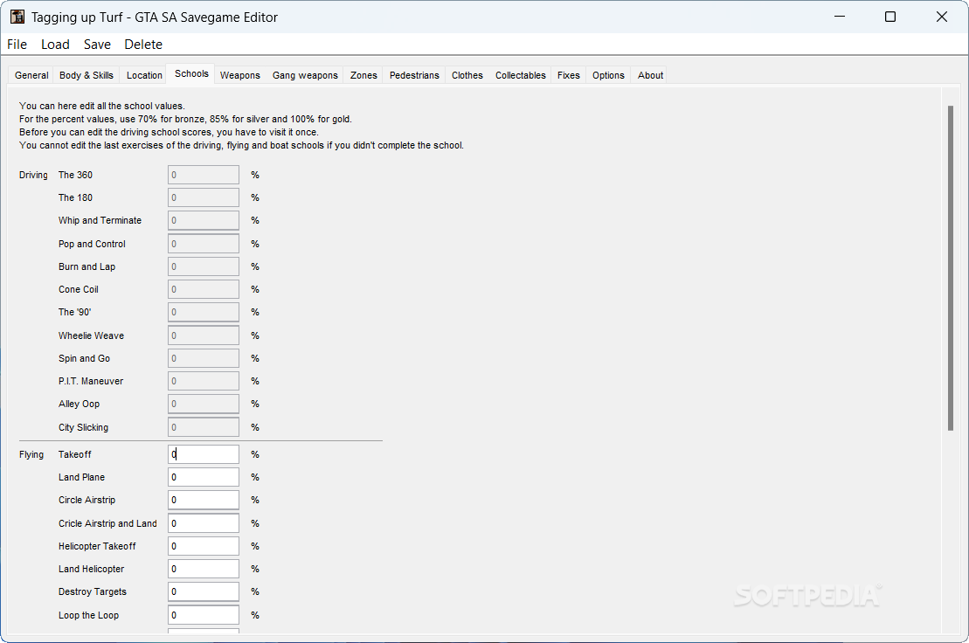Click the Wheelie Weave field

pos(204,335)
